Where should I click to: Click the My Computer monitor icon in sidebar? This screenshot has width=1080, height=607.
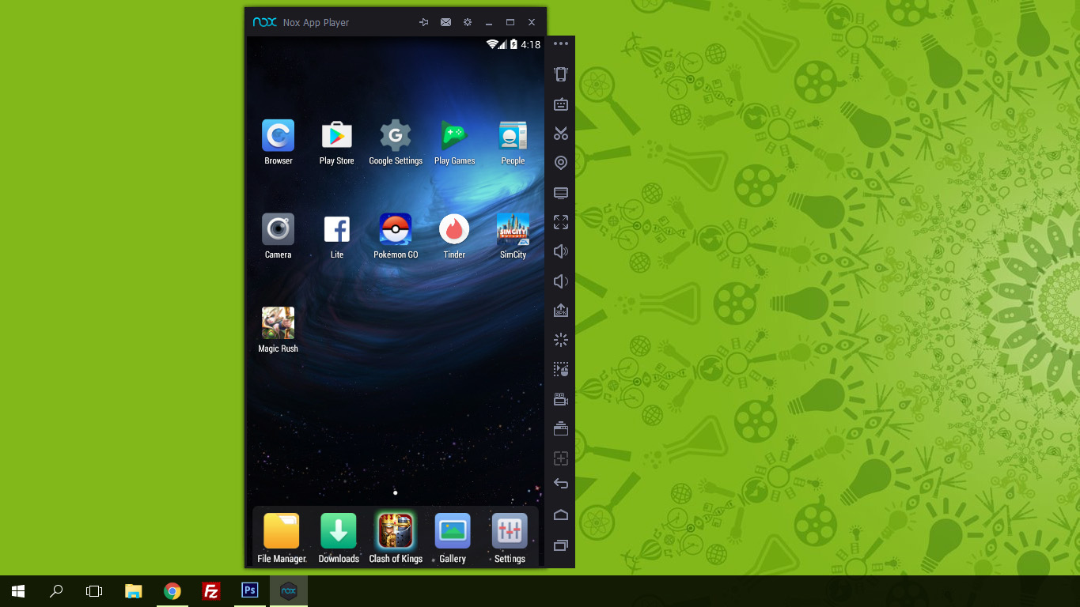[x=561, y=193]
